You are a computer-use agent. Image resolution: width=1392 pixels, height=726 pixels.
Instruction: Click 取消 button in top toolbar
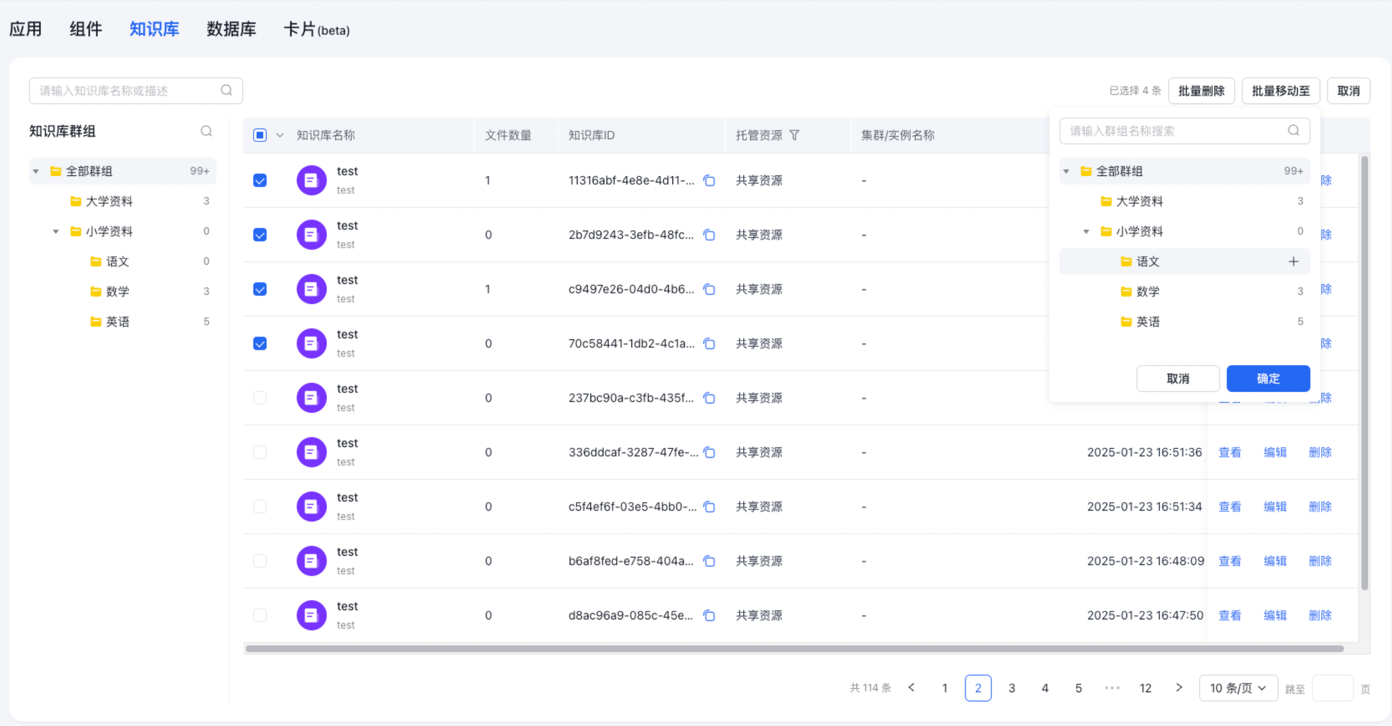click(x=1348, y=91)
